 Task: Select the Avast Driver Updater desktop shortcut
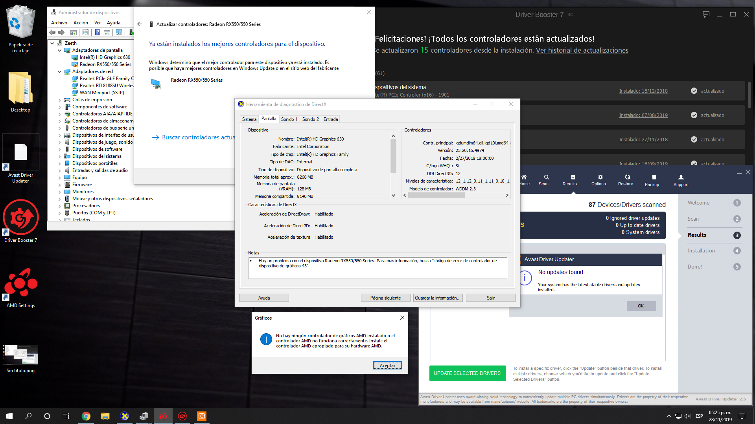point(21,159)
